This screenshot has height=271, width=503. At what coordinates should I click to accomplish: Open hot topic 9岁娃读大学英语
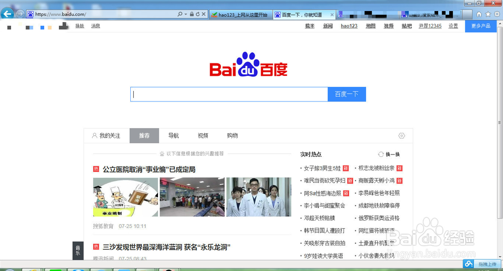[x=323, y=255]
